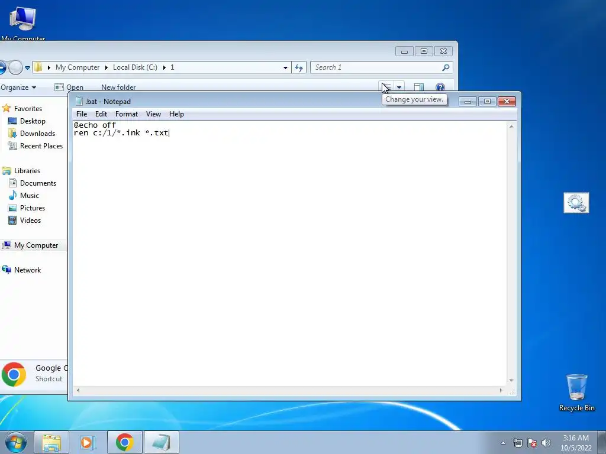606x454 pixels.
Task: Select Network in the navigation pane
Action: click(x=27, y=270)
